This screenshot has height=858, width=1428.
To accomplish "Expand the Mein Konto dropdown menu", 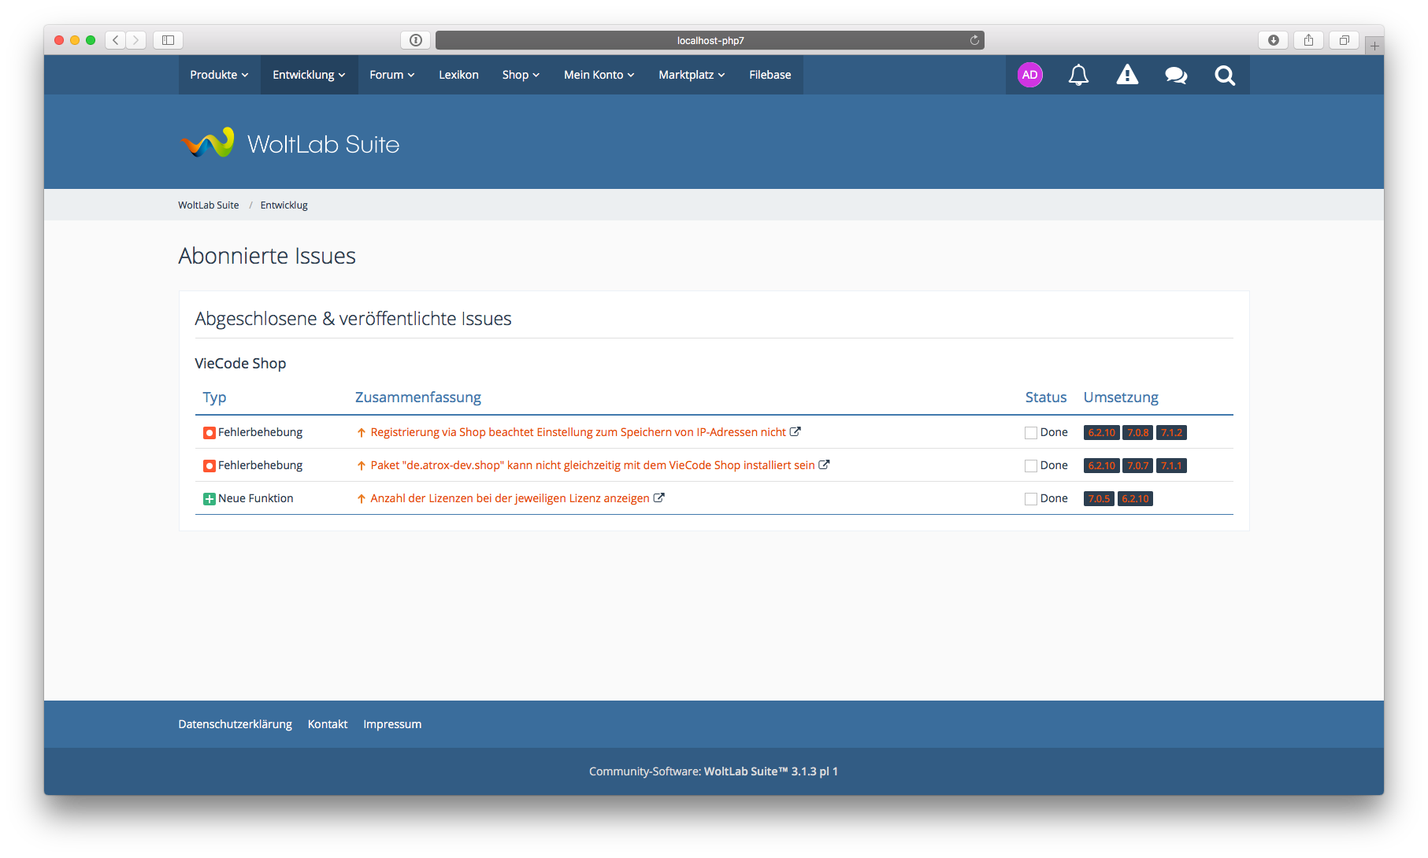I will click(x=599, y=75).
